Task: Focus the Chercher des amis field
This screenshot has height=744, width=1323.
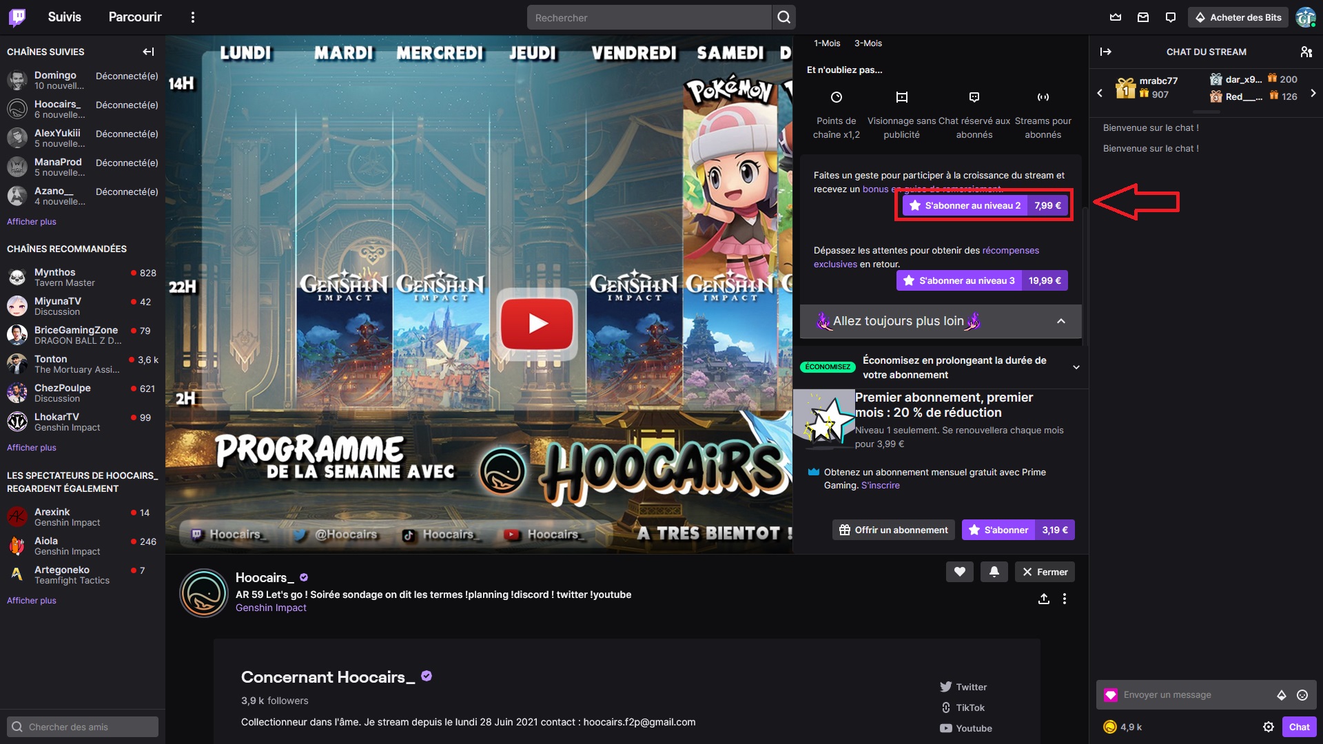Action: tap(83, 727)
